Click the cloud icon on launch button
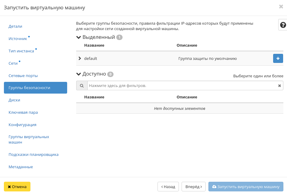287x195 pixels. [215, 187]
